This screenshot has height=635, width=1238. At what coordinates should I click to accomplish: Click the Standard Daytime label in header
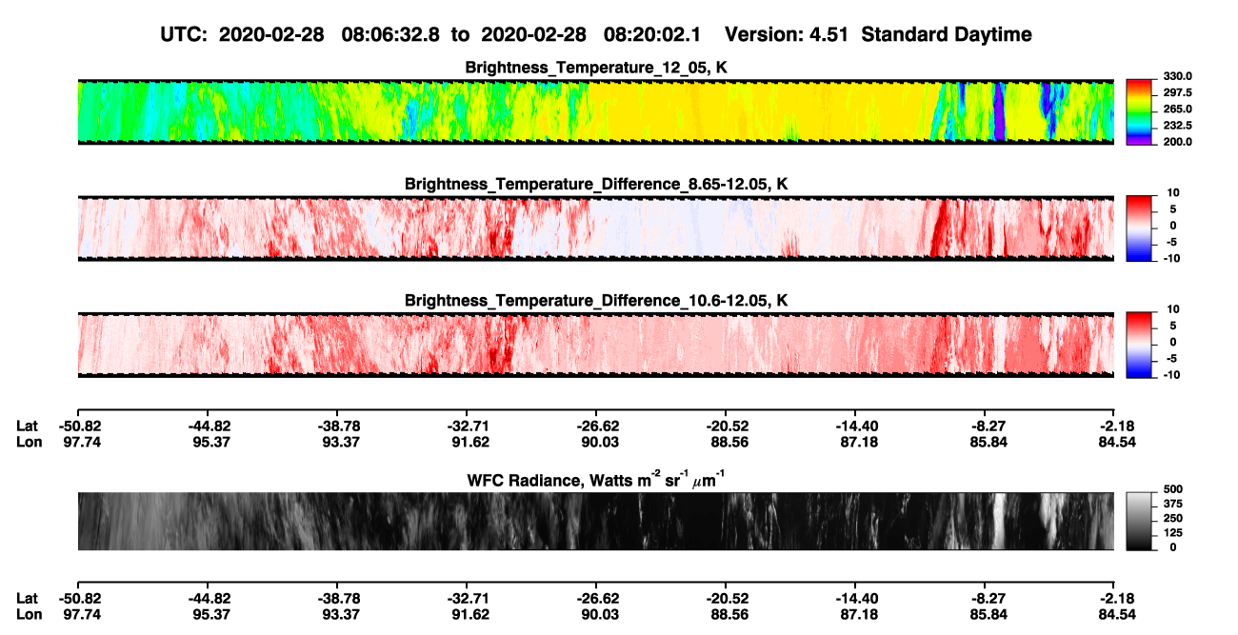945,35
